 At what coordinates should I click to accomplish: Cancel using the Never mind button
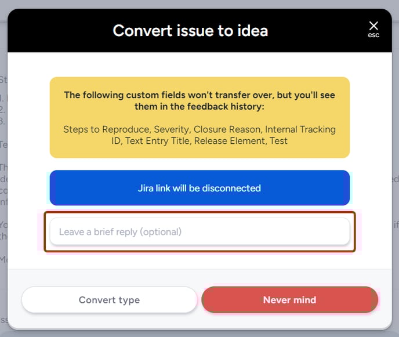pyautogui.click(x=290, y=300)
